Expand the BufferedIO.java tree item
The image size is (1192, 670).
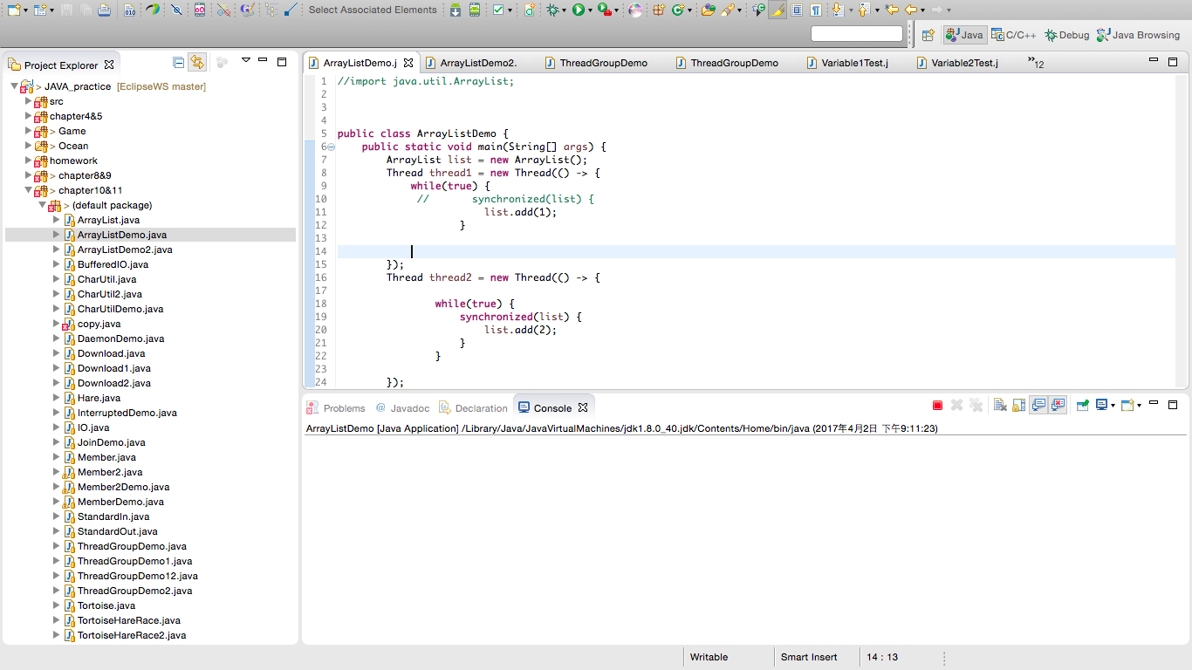(x=57, y=264)
